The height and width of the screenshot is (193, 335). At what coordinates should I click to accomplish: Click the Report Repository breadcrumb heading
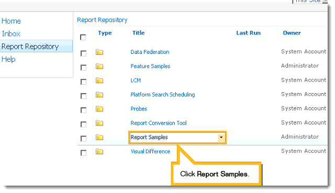point(102,20)
